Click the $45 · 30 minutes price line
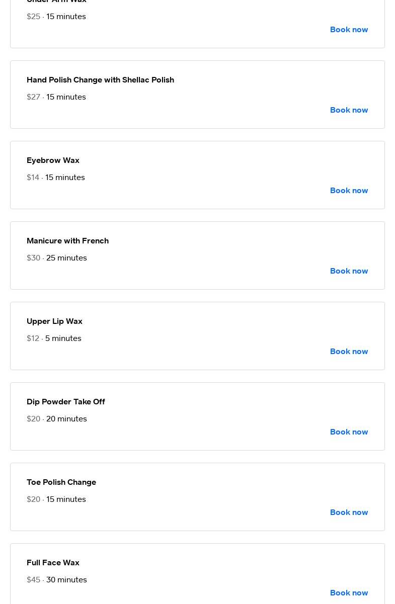 tap(57, 580)
